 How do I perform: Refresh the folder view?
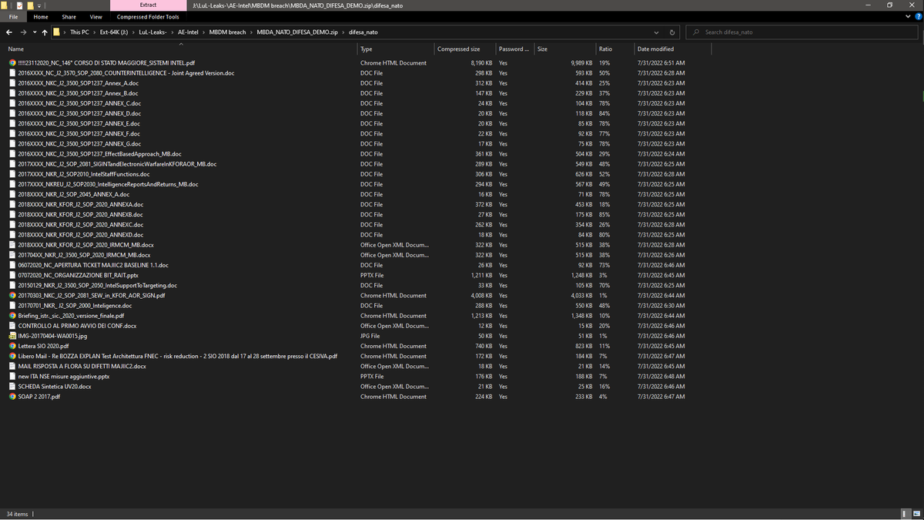click(x=672, y=32)
